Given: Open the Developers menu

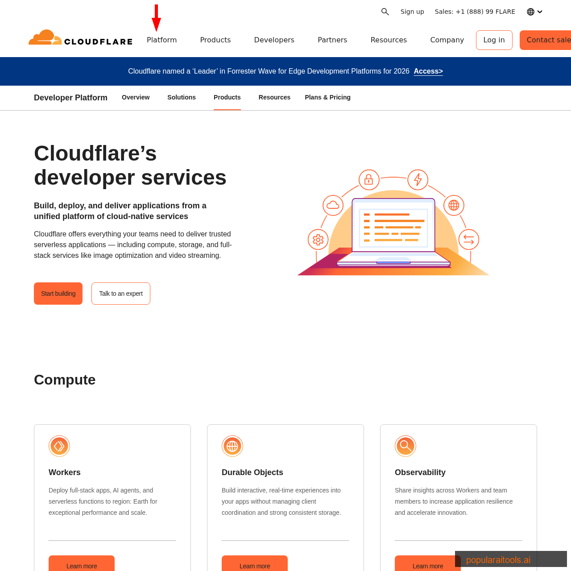Looking at the screenshot, I should [x=274, y=40].
